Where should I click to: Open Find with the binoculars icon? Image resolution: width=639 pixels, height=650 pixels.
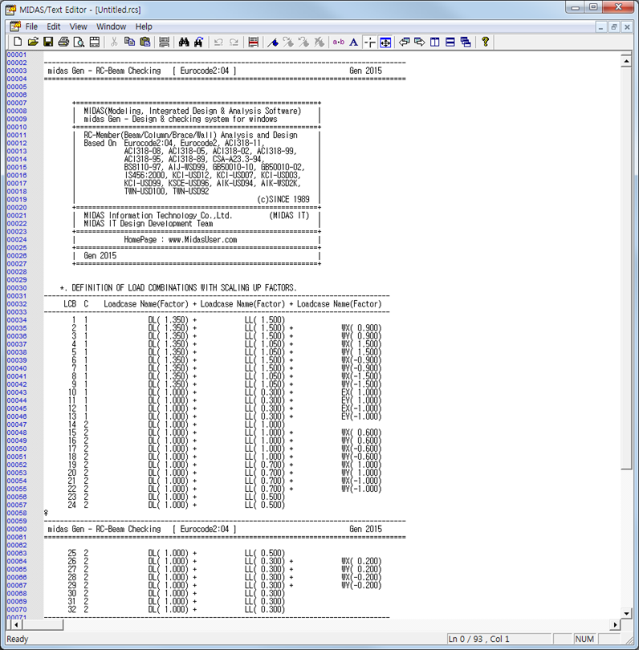(x=184, y=42)
